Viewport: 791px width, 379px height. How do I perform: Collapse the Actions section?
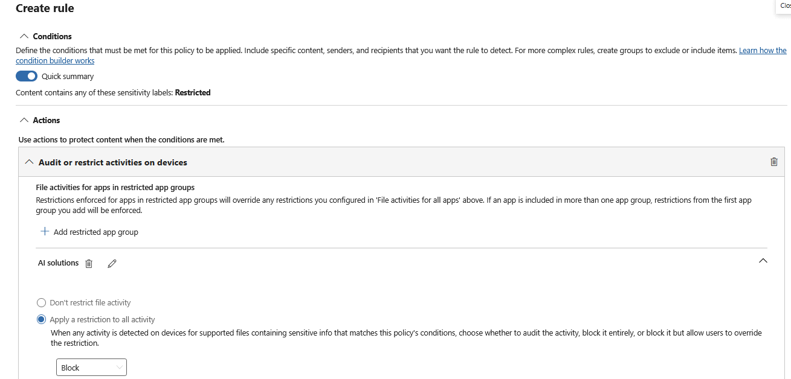point(24,120)
